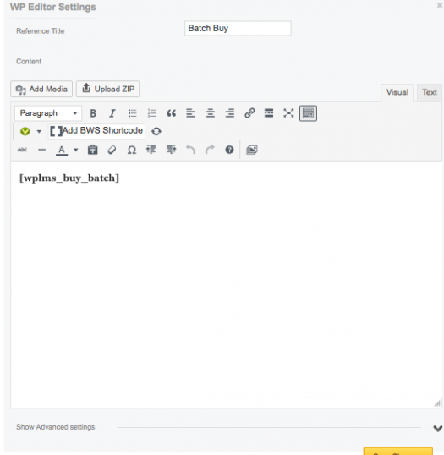444x455 pixels.
Task: Open the Paragraph format dropdown
Action: pyautogui.click(x=48, y=113)
